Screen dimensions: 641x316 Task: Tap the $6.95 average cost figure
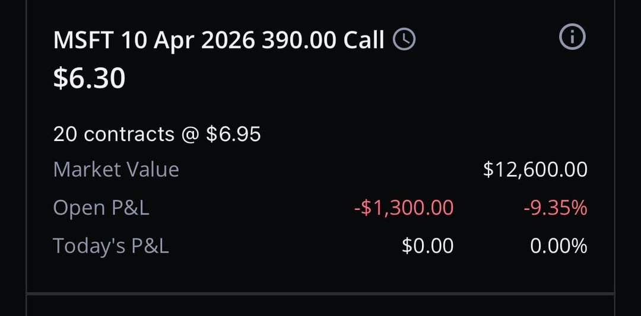coord(233,135)
